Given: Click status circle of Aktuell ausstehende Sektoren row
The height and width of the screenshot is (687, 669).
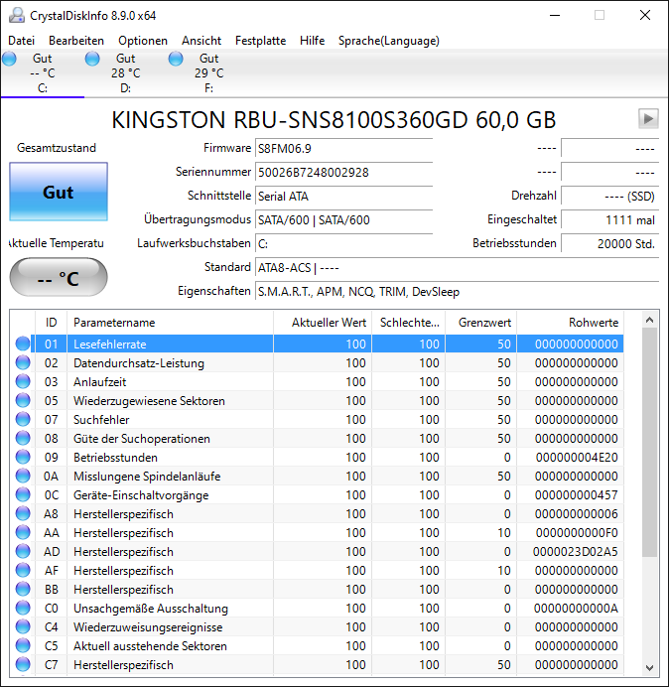Looking at the screenshot, I should [23, 645].
